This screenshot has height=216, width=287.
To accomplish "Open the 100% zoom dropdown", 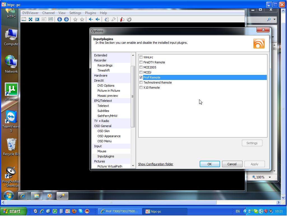I will [270, 177].
